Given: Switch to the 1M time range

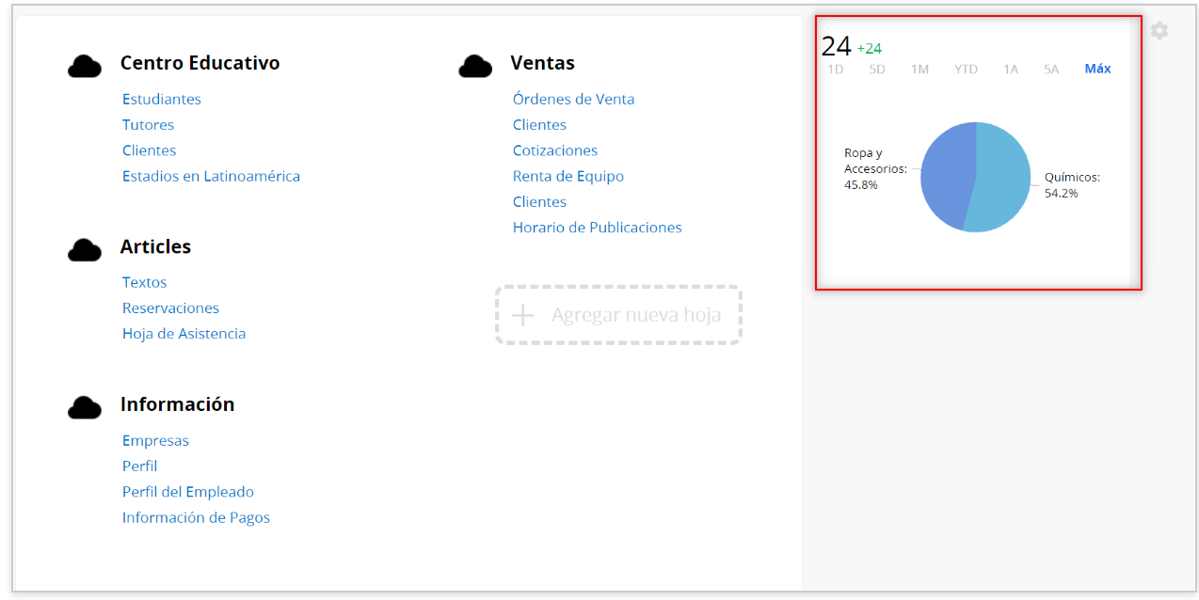Looking at the screenshot, I should pos(919,69).
